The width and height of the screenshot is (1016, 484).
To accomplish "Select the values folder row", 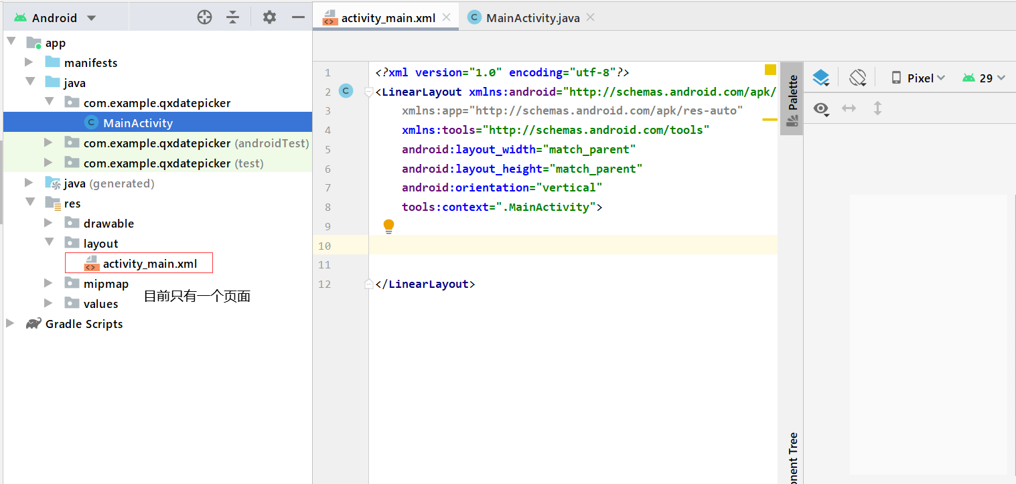I will coord(157,303).
